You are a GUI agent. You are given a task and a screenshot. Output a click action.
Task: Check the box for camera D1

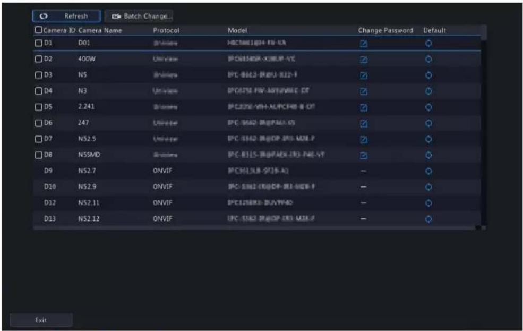[39, 43]
